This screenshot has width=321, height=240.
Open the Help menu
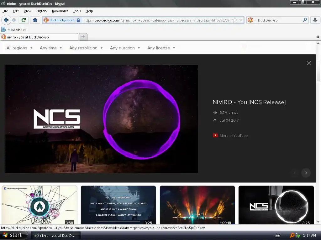89,11
